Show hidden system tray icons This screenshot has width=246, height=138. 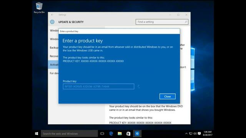click(x=186, y=134)
